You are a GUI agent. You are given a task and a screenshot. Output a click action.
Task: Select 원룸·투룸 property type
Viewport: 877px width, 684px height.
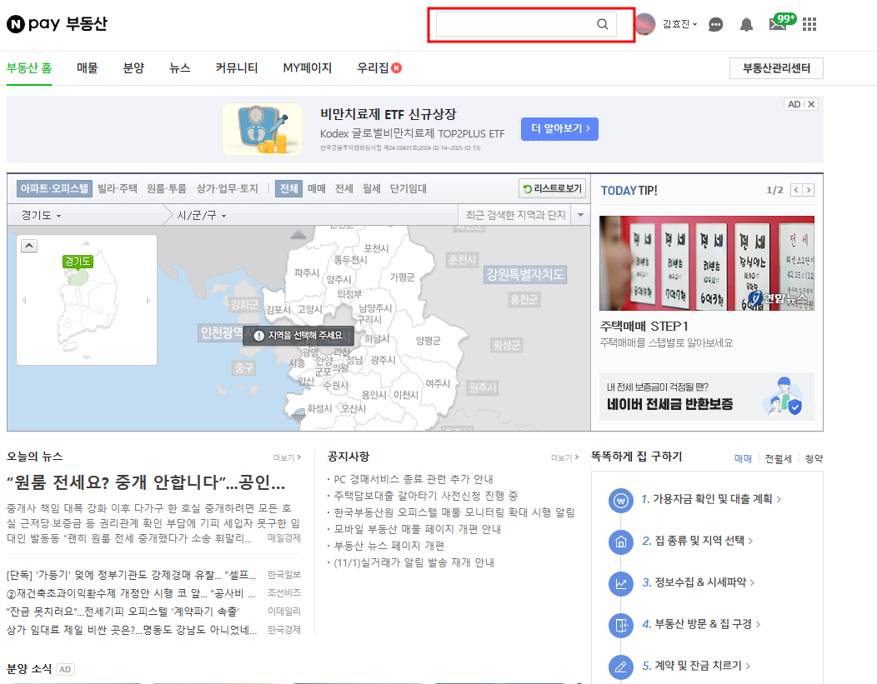(x=167, y=189)
